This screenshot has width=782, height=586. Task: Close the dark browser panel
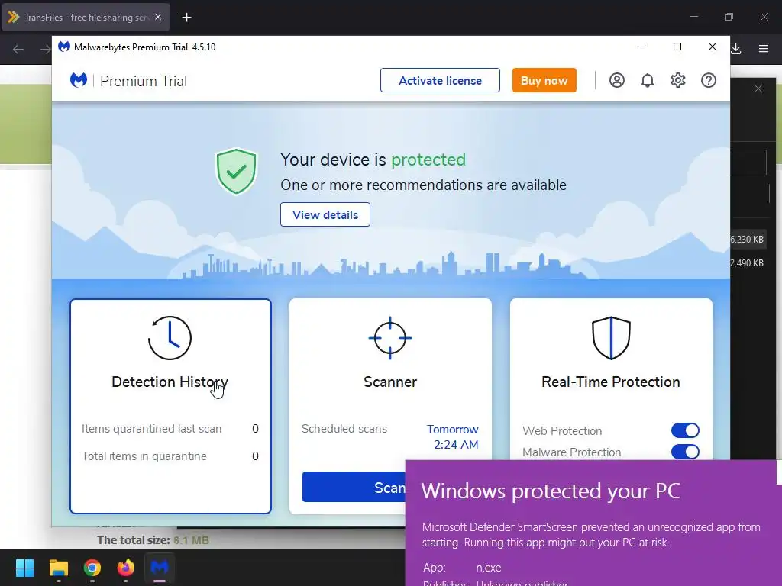[758, 89]
